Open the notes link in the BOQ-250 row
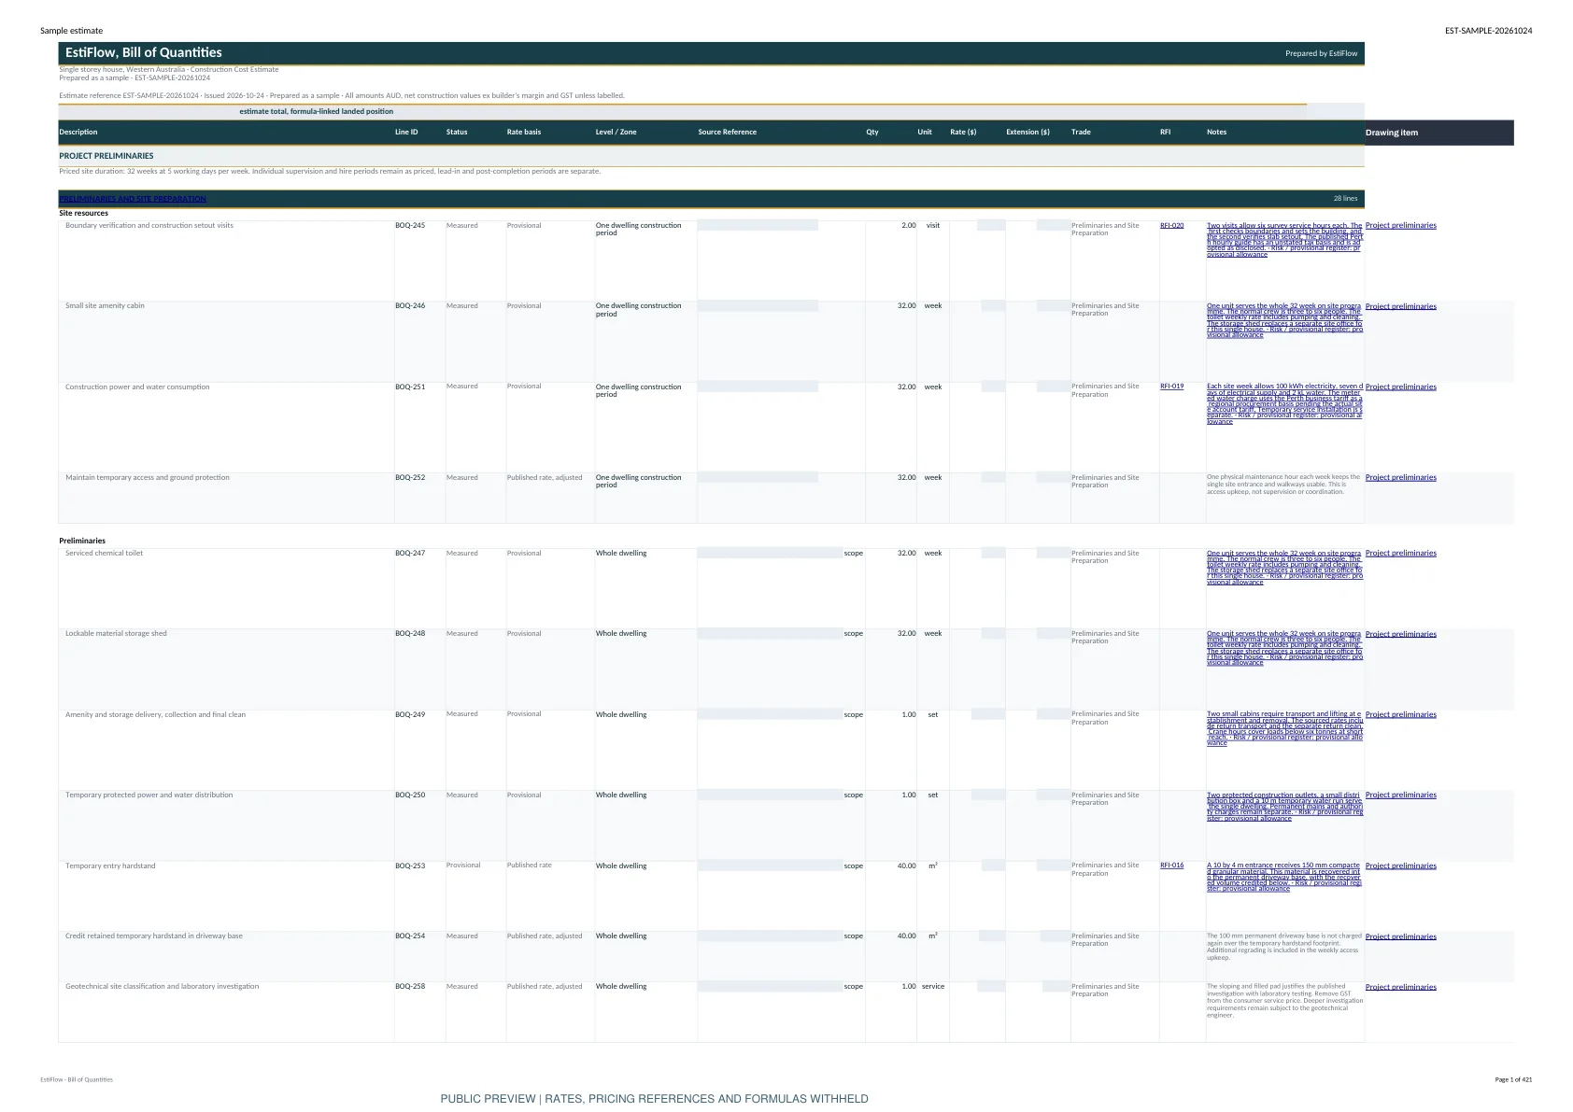 point(1284,807)
